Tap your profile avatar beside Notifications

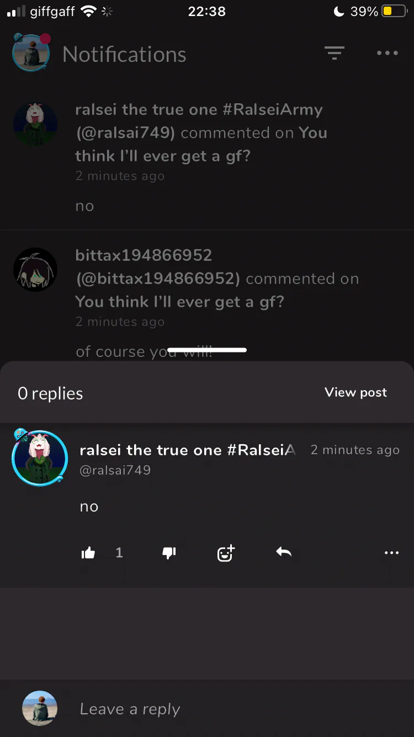31,52
